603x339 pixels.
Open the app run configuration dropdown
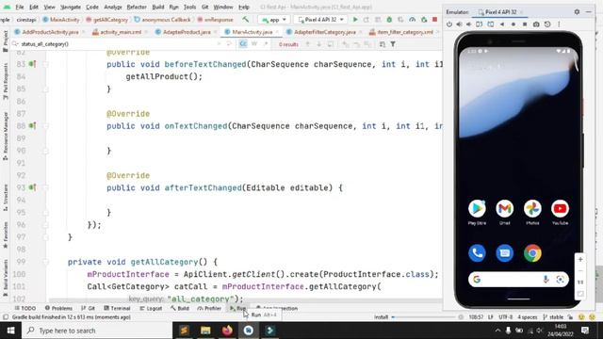(x=274, y=19)
